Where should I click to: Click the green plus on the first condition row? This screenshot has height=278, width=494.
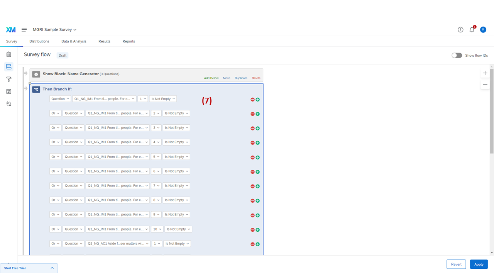point(257,99)
